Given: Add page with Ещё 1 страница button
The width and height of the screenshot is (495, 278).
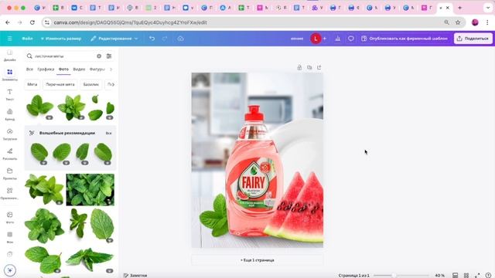Looking at the screenshot, I should click(x=258, y=260).
